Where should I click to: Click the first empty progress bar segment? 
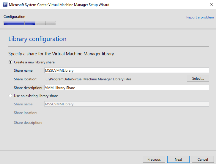pos(40,23)
